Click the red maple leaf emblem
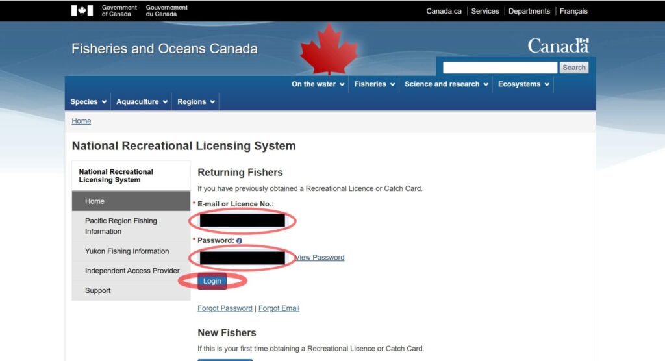The width and height of the screenshot is (665, 361). 329,49
